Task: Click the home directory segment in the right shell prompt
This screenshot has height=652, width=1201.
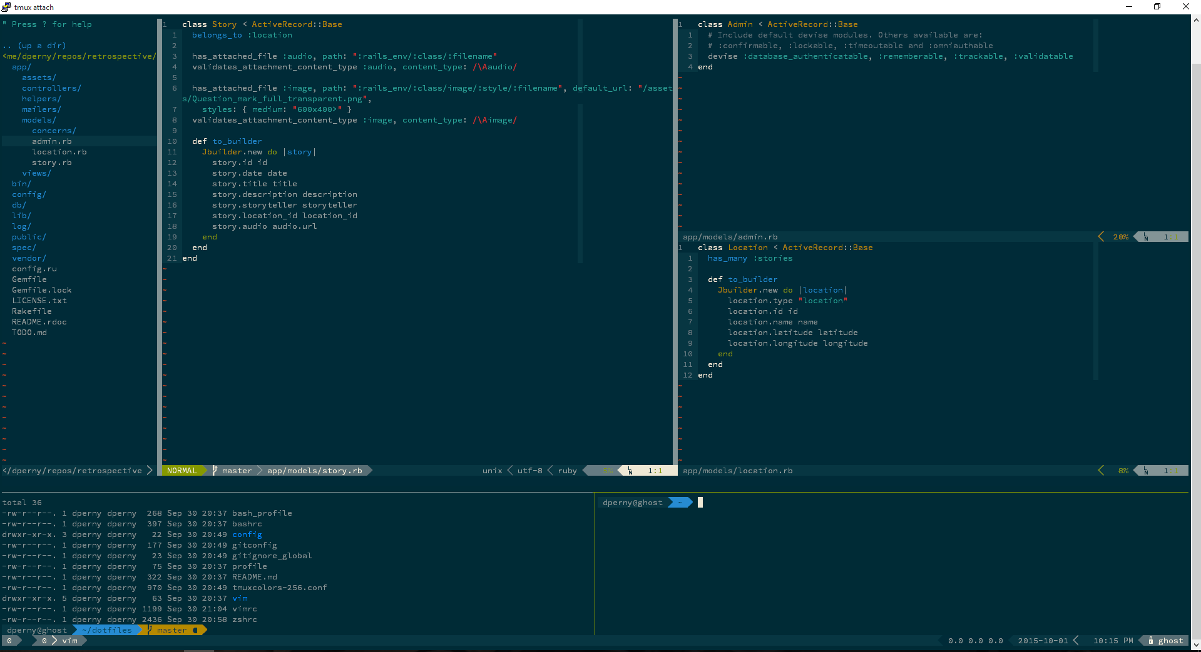Action: click(680, 502)
